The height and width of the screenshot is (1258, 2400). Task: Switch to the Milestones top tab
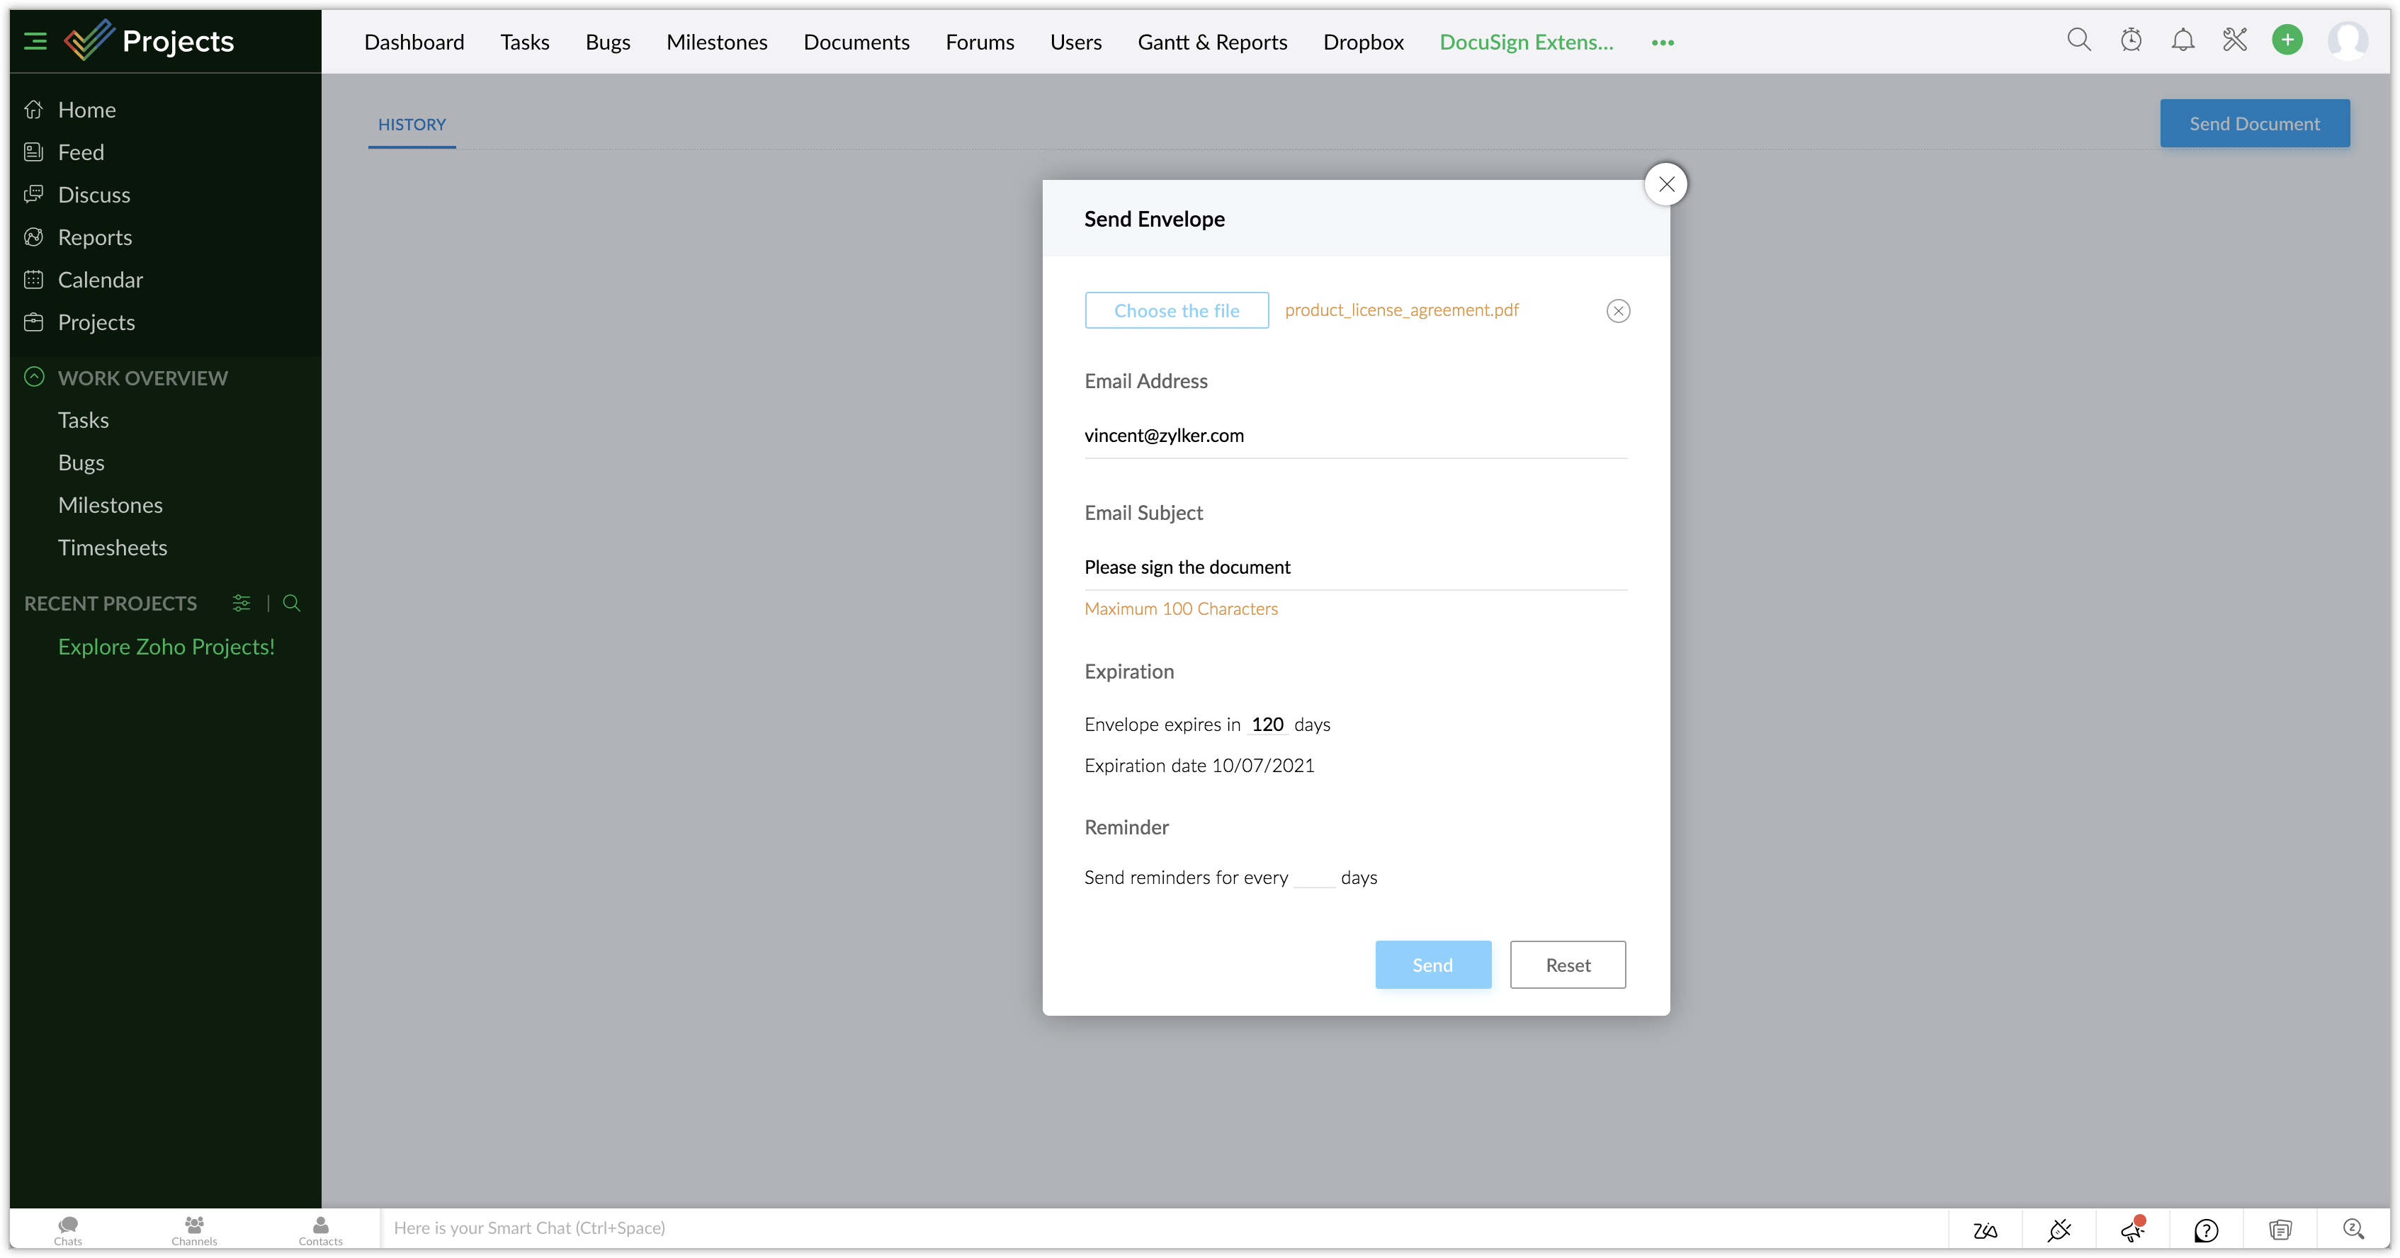(x=716, y=42)
